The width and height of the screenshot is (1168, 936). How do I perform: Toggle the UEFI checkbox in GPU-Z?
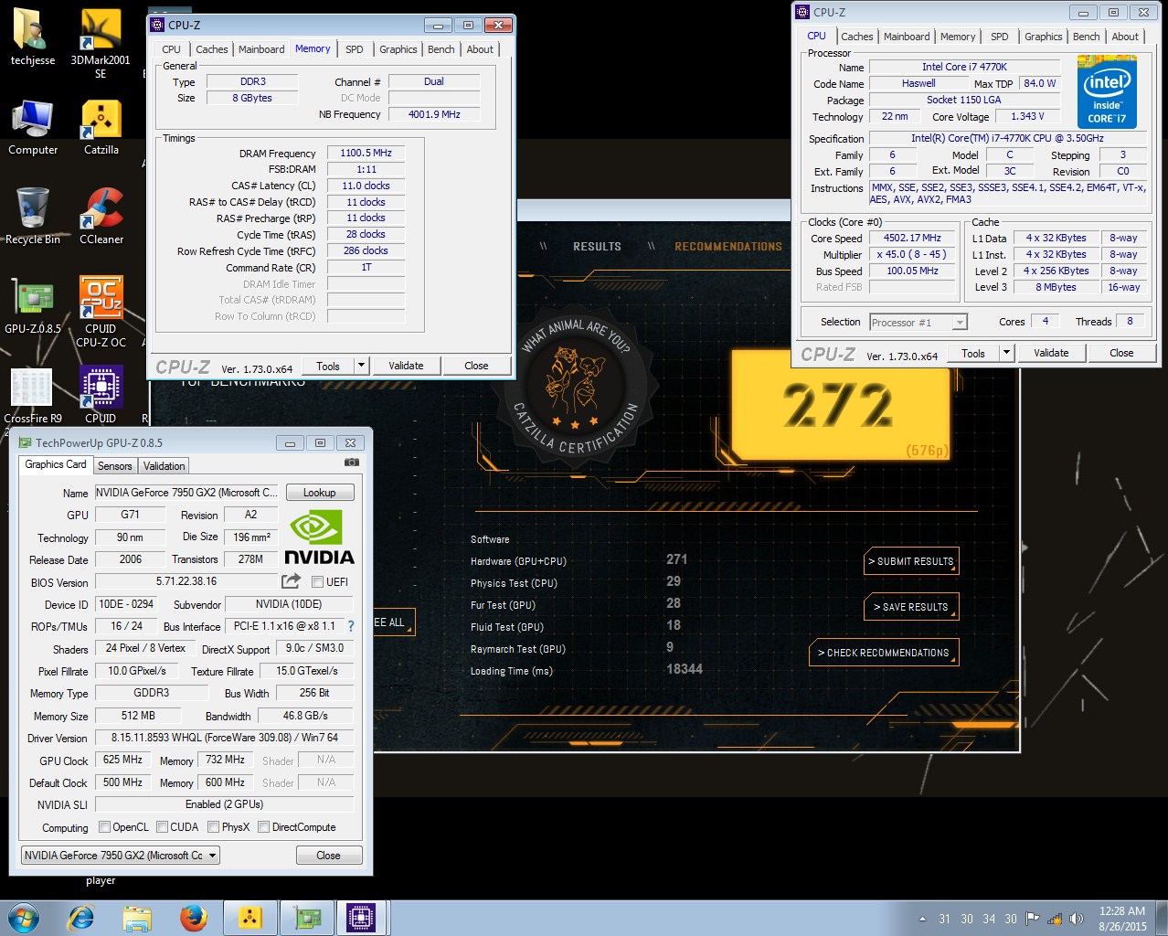[x=317, y=581]
